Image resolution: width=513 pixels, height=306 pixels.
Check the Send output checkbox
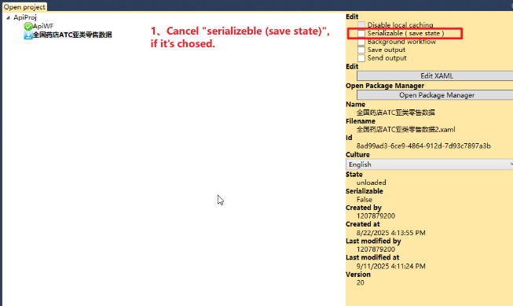361,58
